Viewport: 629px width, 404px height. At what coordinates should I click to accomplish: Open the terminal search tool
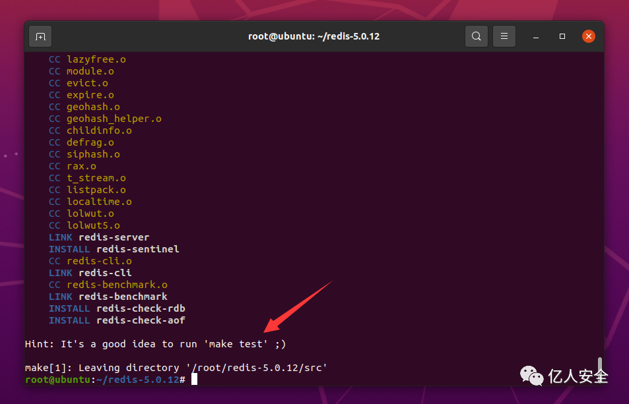click(476, 36)
